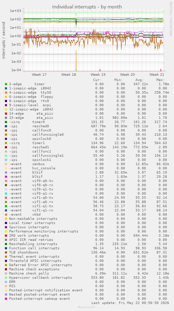Screen dimensions: 174x311
Task: Select the Week 19 label on x-axis
Action: pos(98,75)
